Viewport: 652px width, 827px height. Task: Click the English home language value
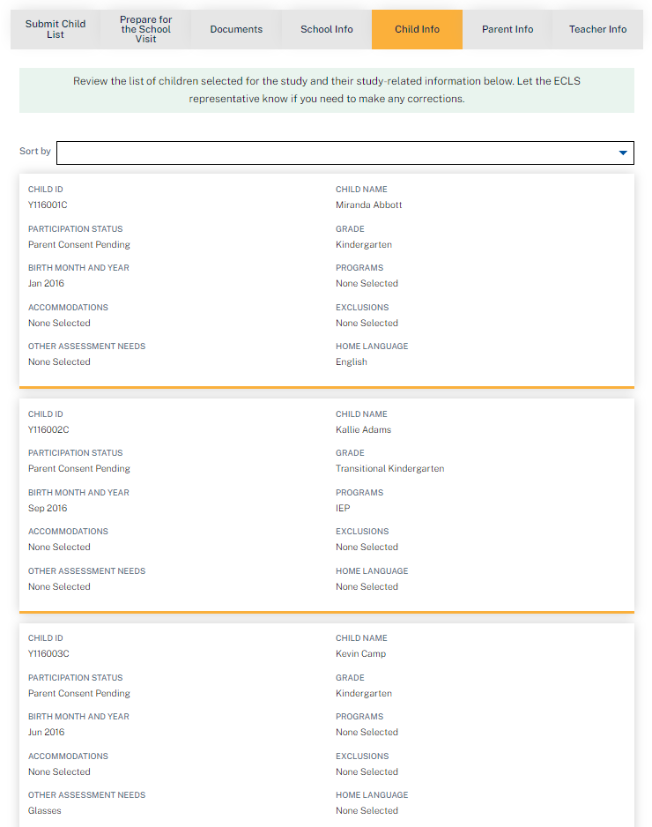pos(352,362)
